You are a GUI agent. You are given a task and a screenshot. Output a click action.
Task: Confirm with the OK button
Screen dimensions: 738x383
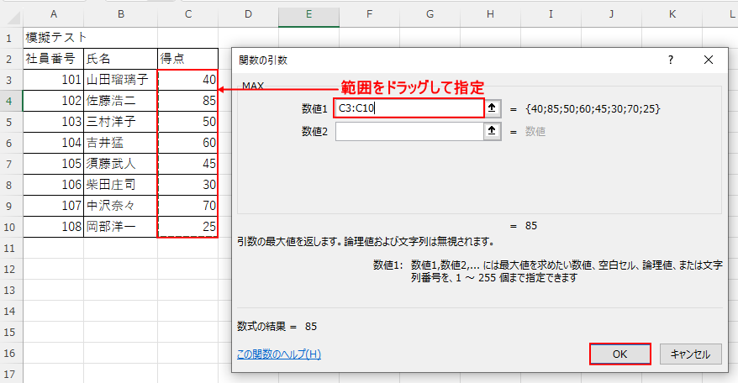[619, 354]
